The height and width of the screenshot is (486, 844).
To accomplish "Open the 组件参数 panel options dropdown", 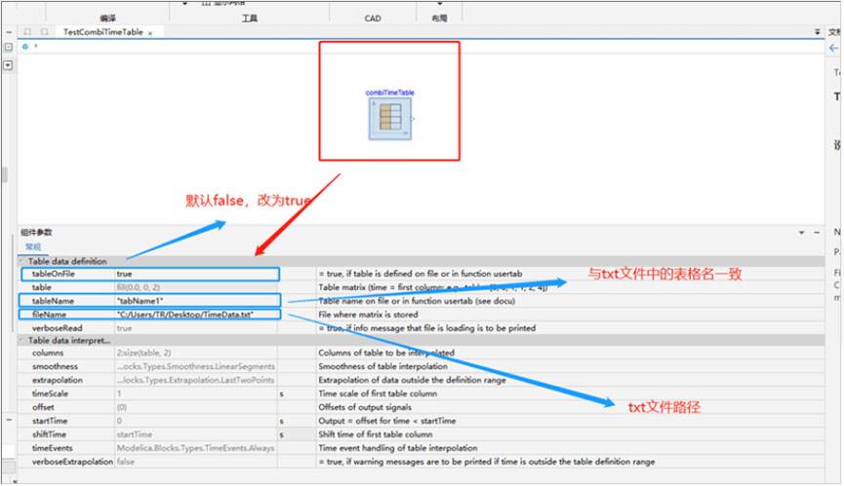I will [x=801, y=233].
